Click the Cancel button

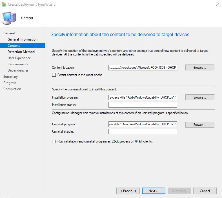click(x=205, y=191)
